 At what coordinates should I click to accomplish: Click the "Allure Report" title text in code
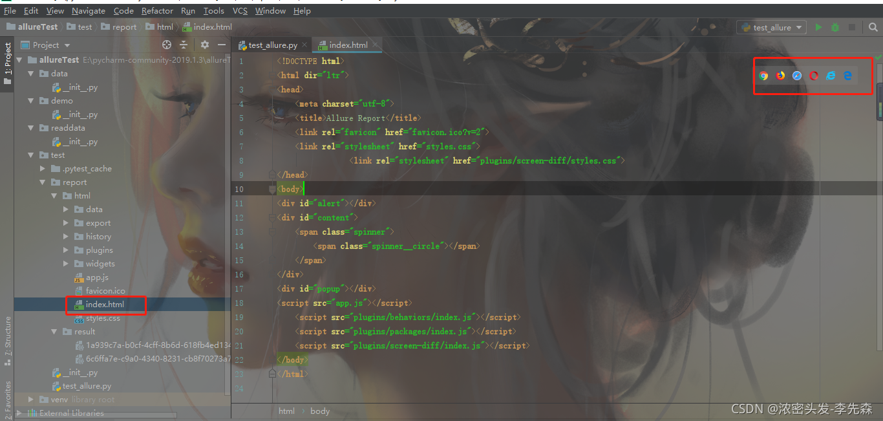356,118
